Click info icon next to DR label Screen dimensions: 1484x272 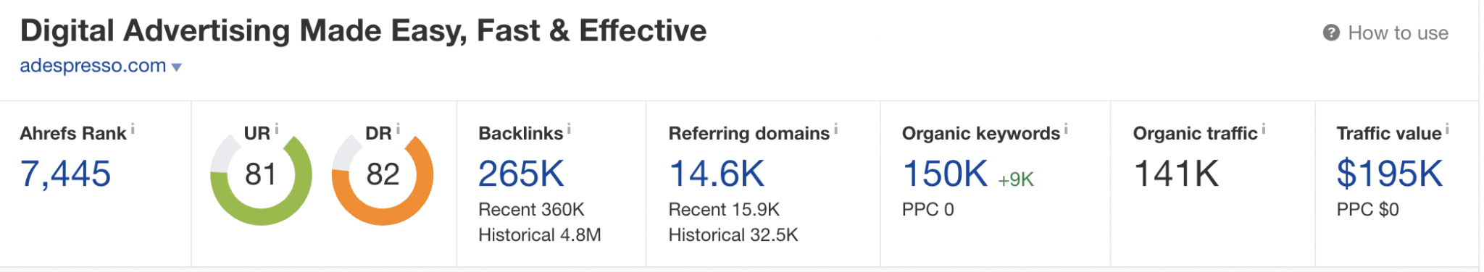point(398,129)
